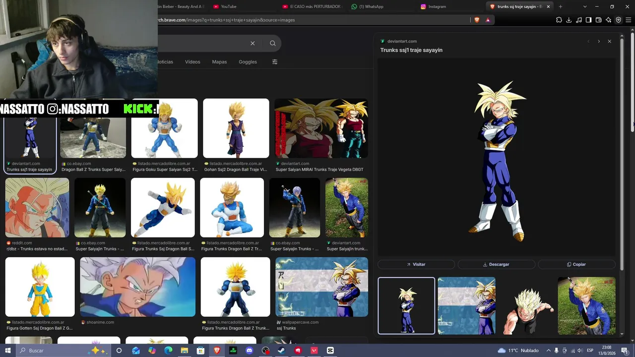Open Discord from the taskbar
Image resolution: width=635 pixels, height=357 pixels.
click(249, 351)
